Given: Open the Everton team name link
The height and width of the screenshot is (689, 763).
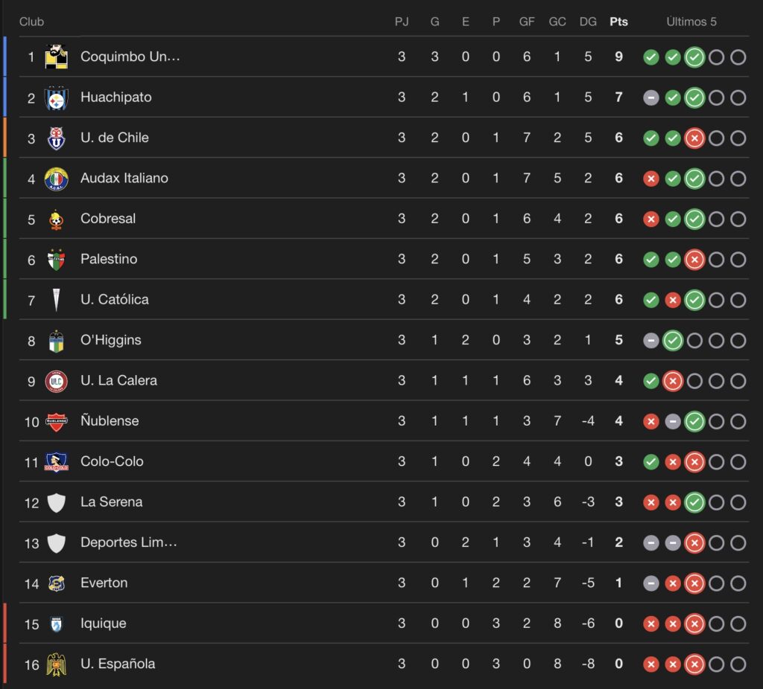Looking at the screenshot, I should click(104, 583).
